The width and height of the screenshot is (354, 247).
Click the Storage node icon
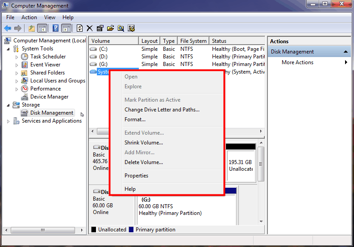point(16,105)
